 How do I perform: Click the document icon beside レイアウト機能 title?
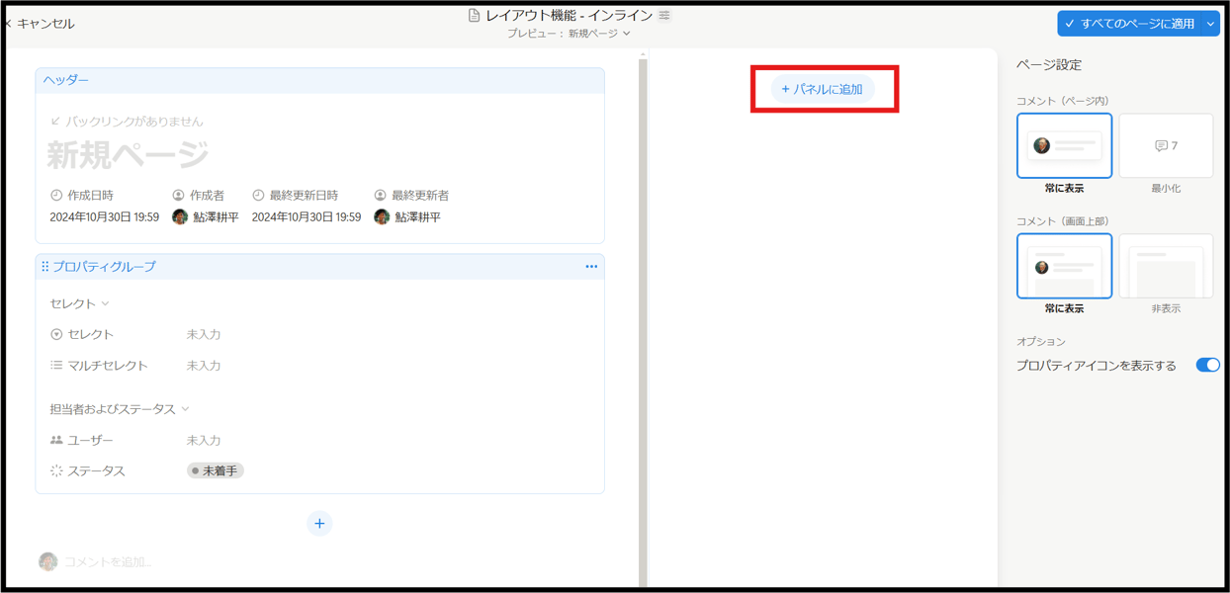[475, 14]
